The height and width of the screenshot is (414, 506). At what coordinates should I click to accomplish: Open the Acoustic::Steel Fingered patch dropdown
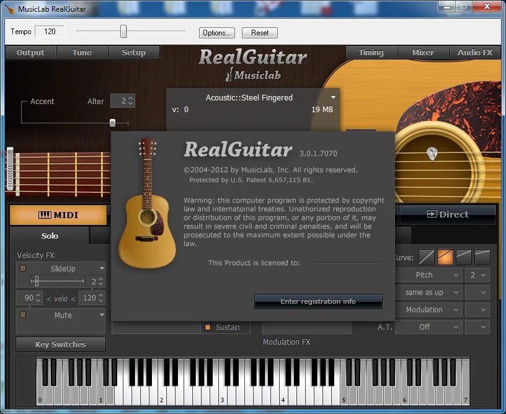click(333, 97)
